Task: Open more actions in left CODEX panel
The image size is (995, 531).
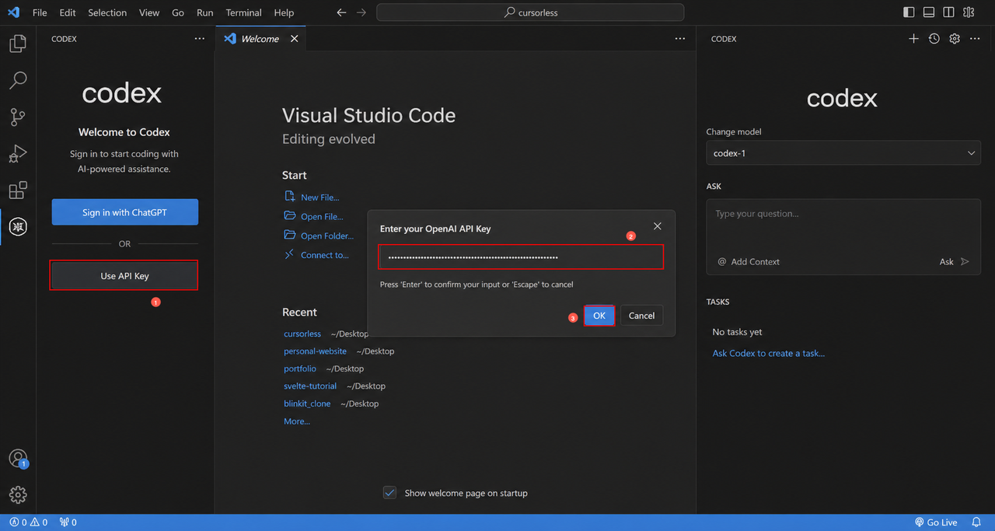Action: (x=200, y=38)
